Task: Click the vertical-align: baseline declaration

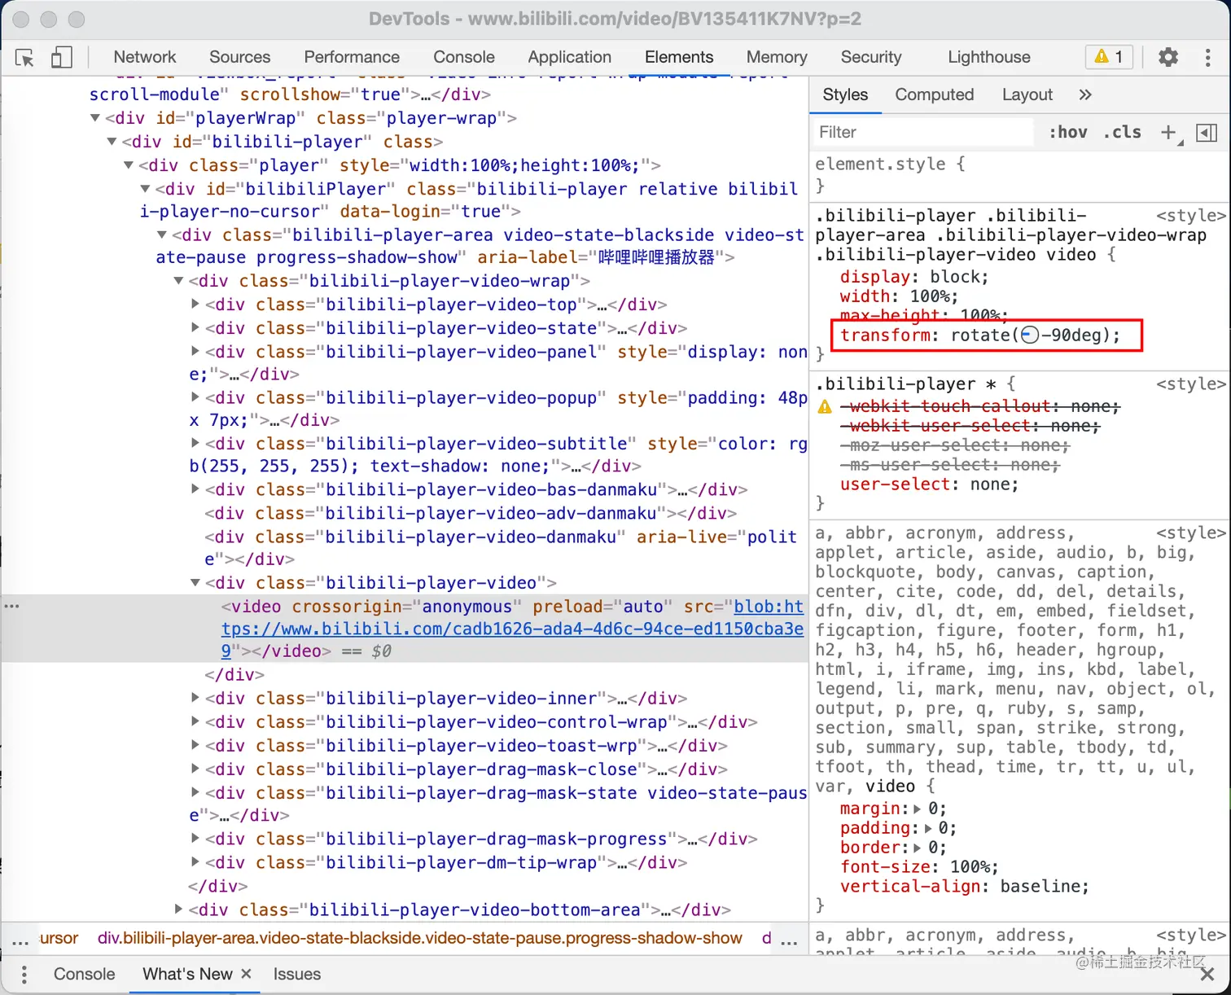Action: (964, 887)
